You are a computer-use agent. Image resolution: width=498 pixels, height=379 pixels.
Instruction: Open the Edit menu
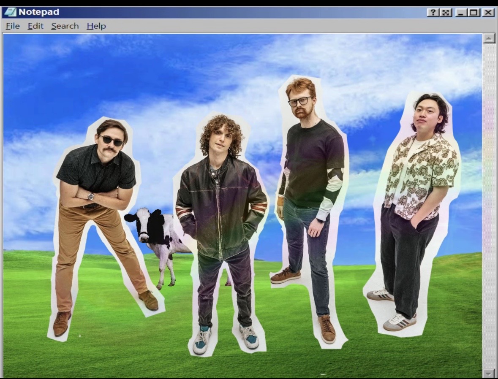[x=35, y=26]
